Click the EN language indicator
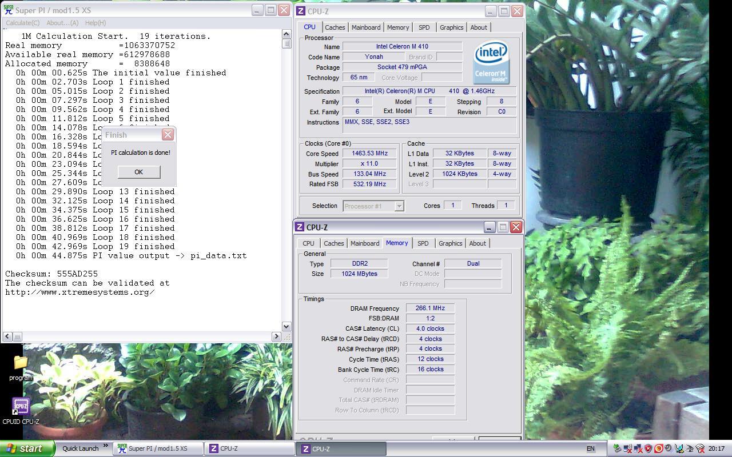This screenshot has width=732, height=457. pos(591,449)
